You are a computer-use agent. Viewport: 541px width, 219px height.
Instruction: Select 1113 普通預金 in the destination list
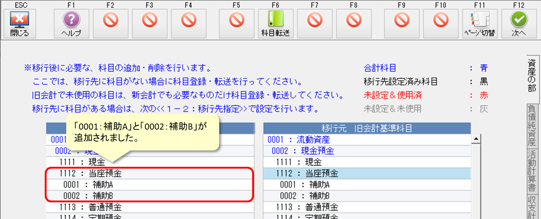click(x=150, y=207)
